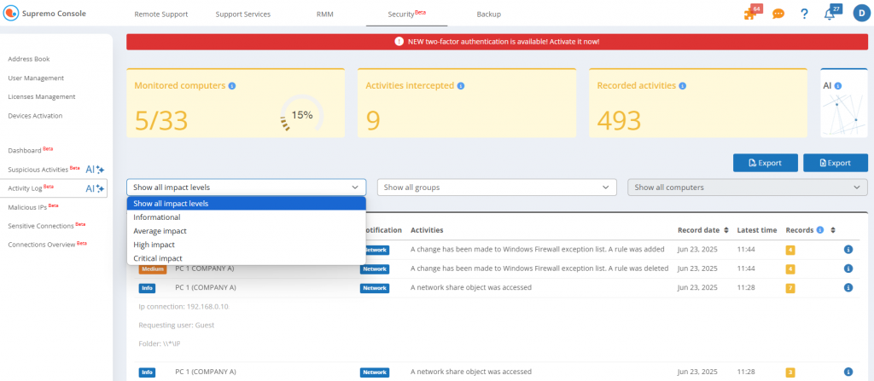Open the Malicious IPs page
This screenshot has width=874, height=381.
(x=33, y=207)
